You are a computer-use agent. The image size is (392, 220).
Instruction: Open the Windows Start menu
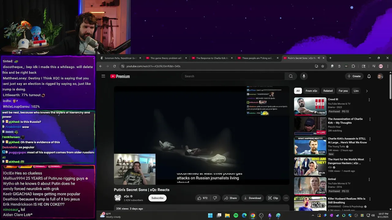point(210,215)
